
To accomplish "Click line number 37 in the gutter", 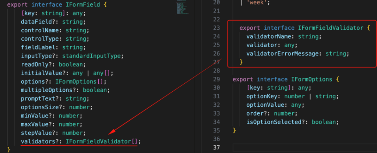I will [x=216, y=148].
